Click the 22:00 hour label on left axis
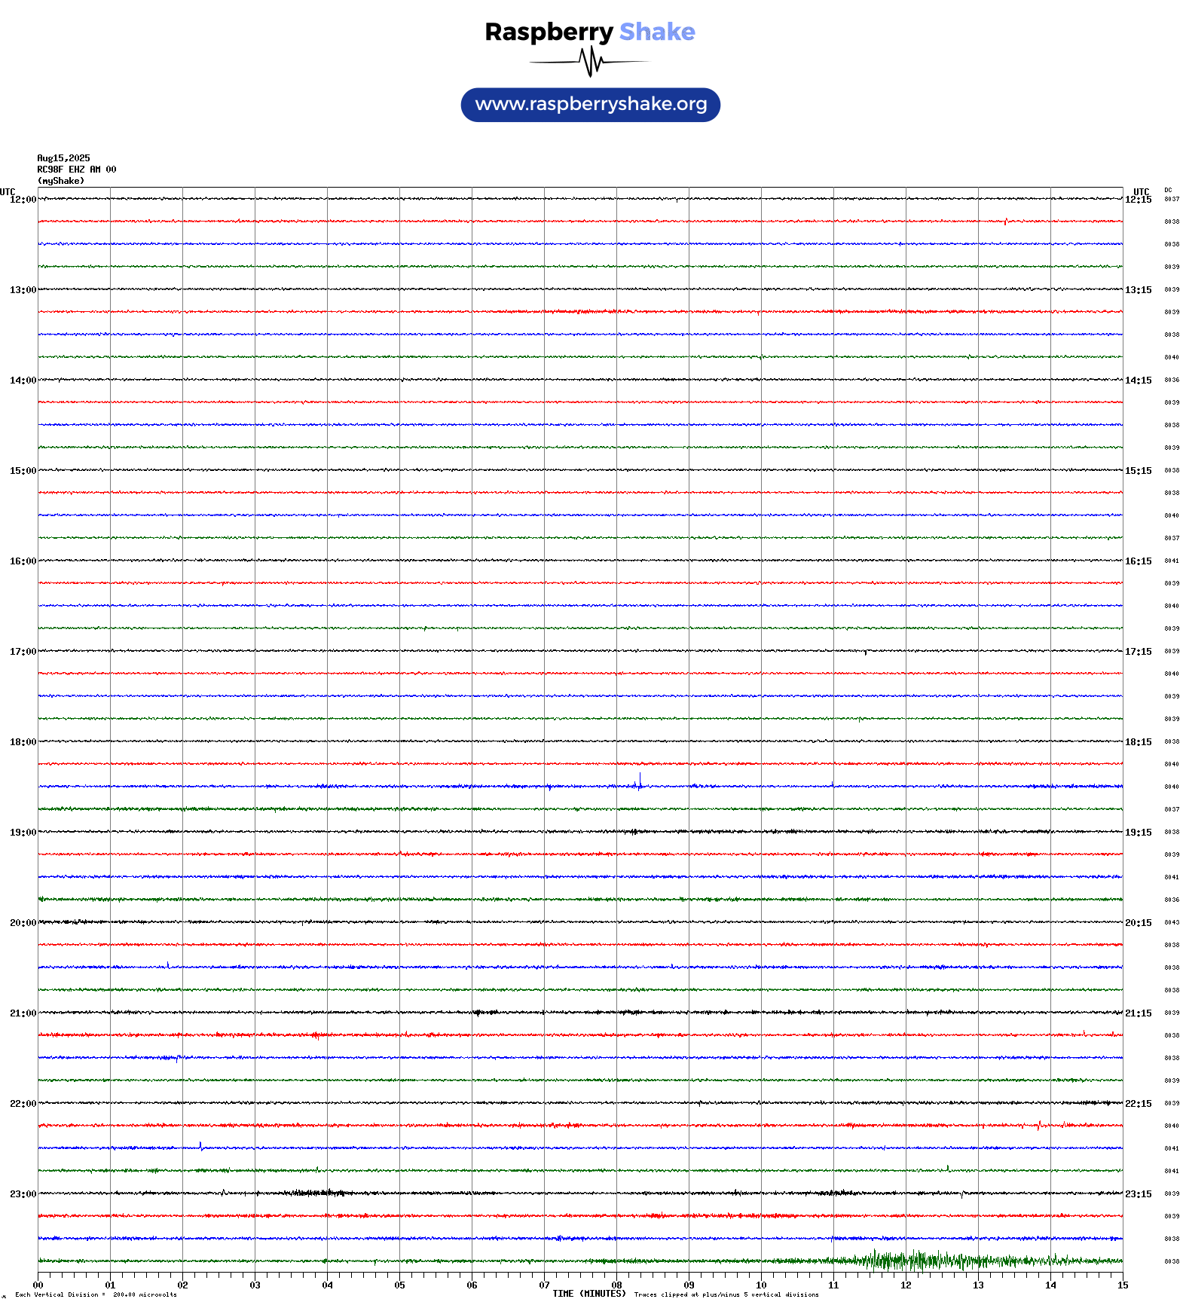The height and width of the screenshot is (1305, 1183). pyautogui.click(x=23, y=1104)
